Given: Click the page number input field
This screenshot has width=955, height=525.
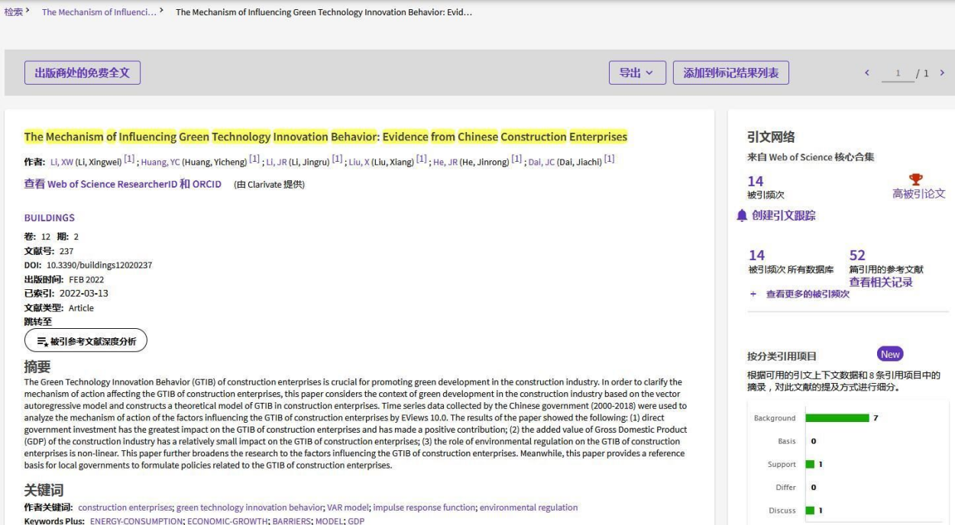Looking at the screenshot, I should pos(898,74).
